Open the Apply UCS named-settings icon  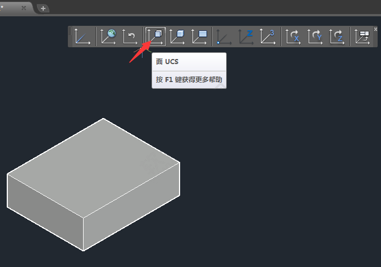362,37
